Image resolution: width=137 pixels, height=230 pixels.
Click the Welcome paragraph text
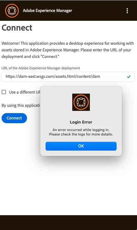point(68,50)
